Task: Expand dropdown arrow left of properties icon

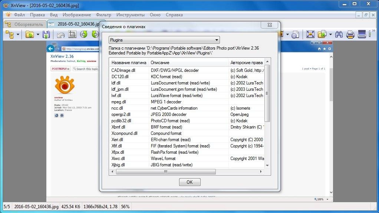Action: click(x=287, y=34)
